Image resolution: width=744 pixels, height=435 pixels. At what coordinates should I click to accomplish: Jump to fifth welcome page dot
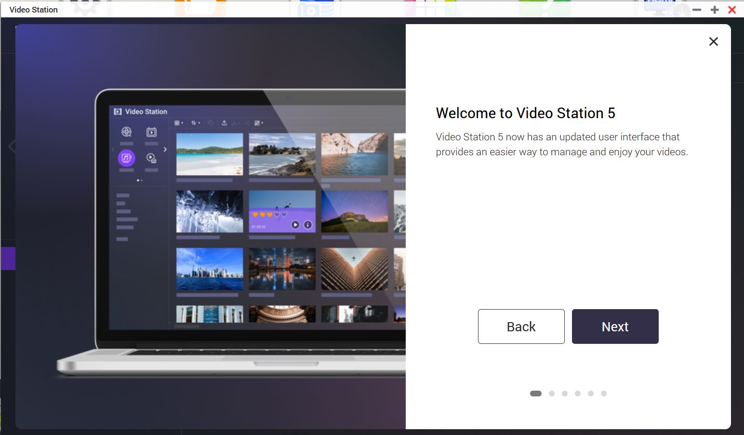click(x=591, y=394)
